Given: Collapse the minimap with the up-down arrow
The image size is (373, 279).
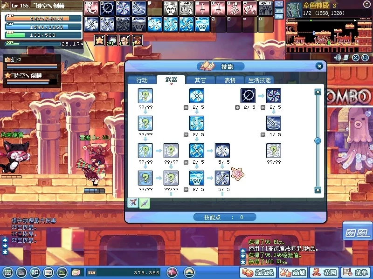Looking at the screenshot, I should point(366,5).
